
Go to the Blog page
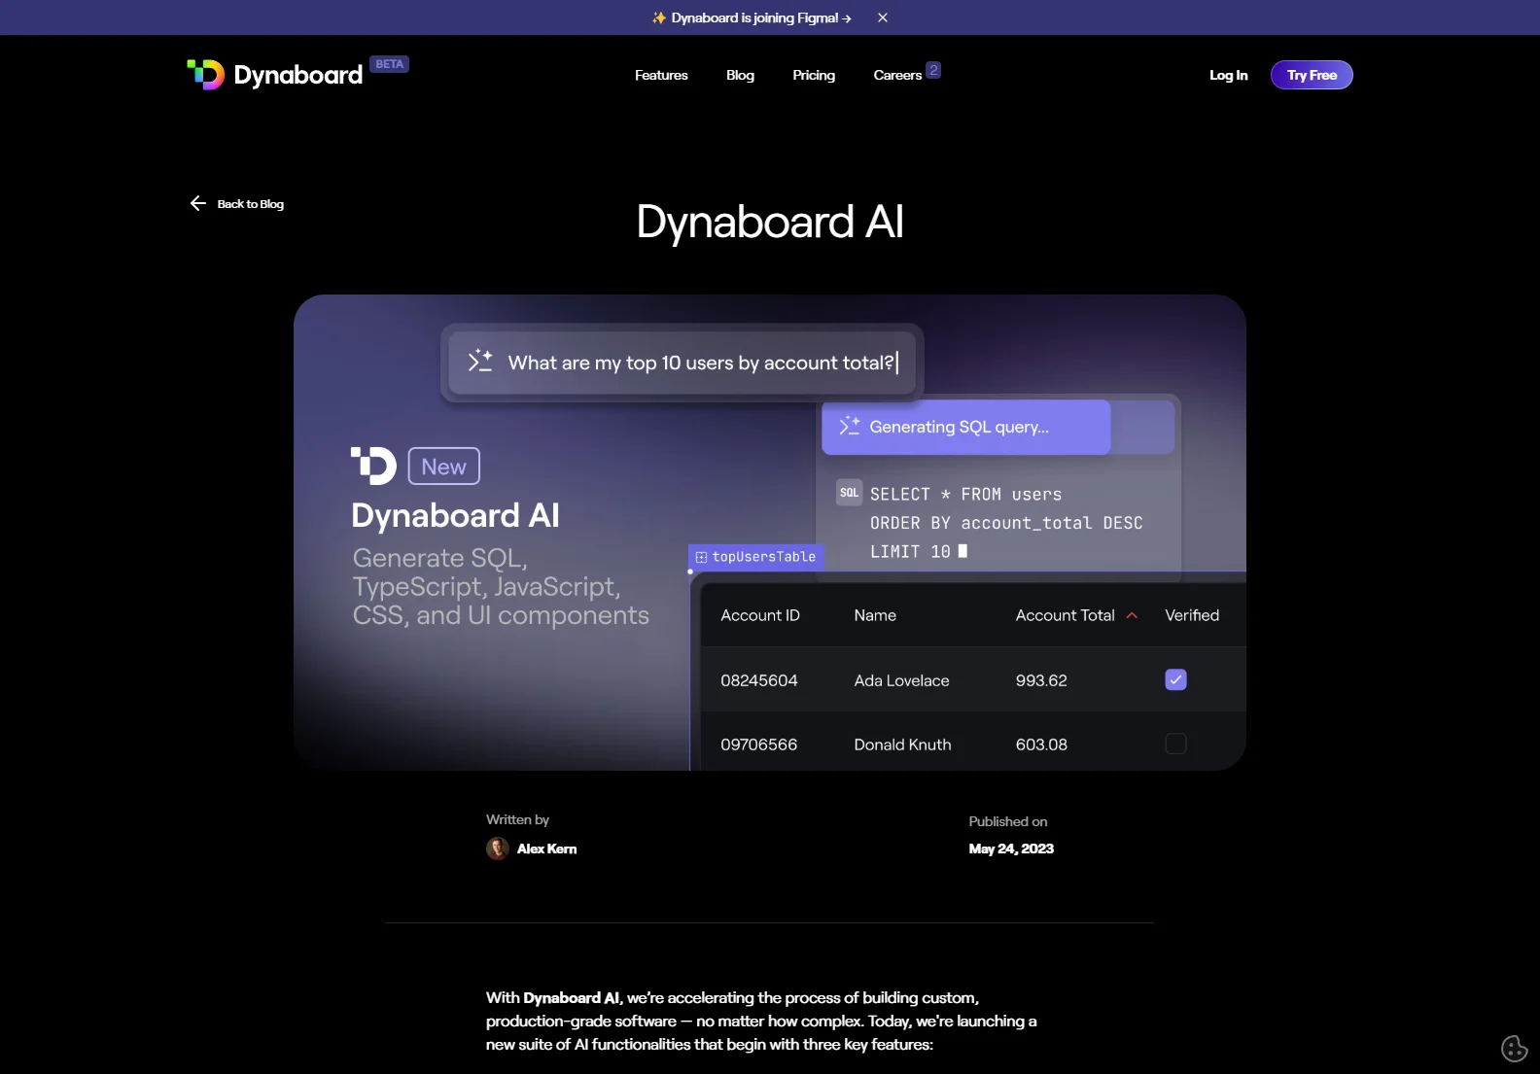[x=740, y=75]
